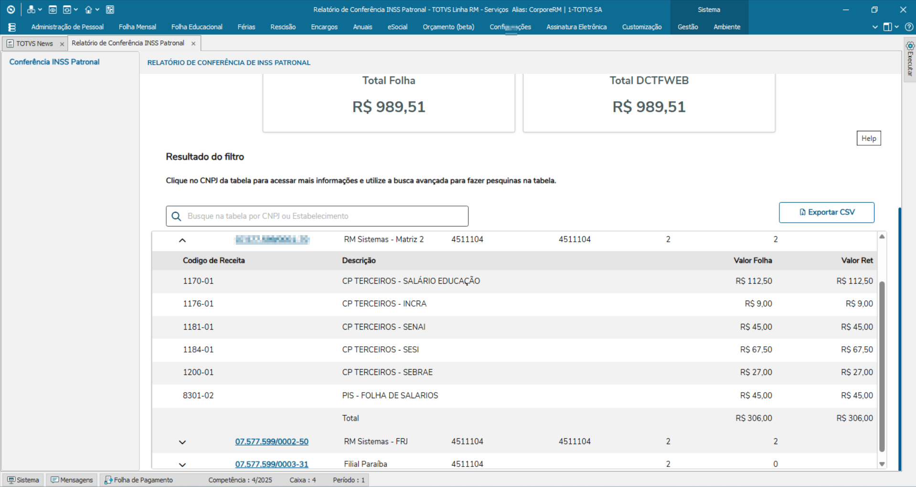
Task: Open Mensagens in the status bar
Action: [72, 480]
